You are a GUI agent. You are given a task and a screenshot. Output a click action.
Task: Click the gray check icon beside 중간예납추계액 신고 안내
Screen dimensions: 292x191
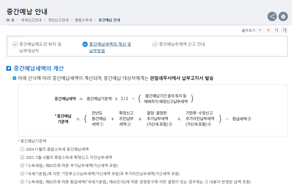pyautogui.click(x=155, y=44)
